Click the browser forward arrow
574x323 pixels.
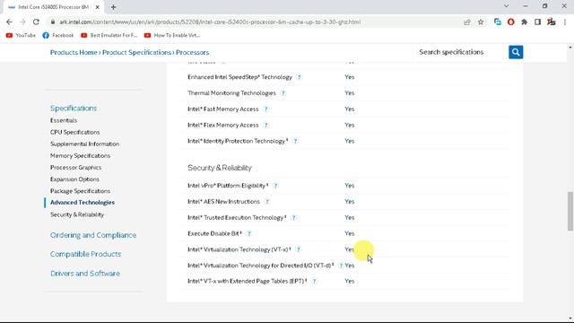click(x=22, y=22)
